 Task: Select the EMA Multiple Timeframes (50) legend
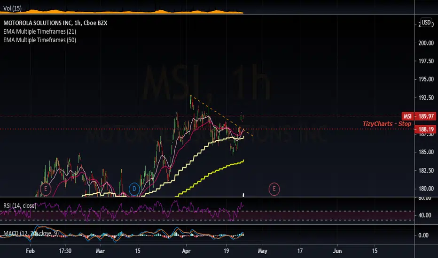click(39, 40)
